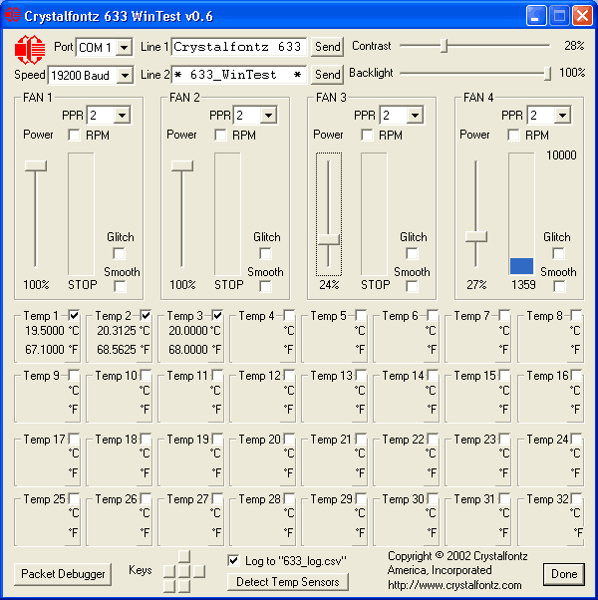Click the title bar application icon
Image resolution: width=598 pixels, height=600 pixels.
pos(13,15)
